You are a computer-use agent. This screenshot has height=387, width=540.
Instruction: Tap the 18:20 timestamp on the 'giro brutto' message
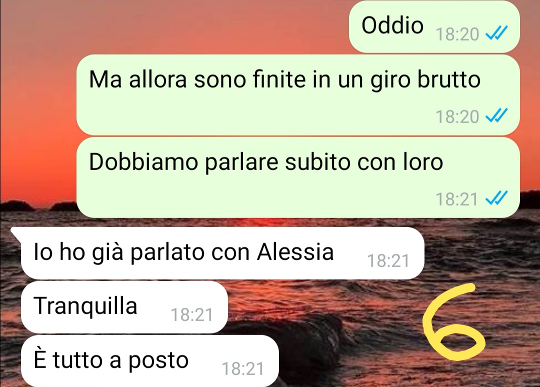(457, 116)
